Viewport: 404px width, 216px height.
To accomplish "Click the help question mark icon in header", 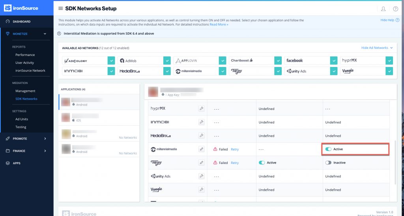I will [x=395, y=9].
